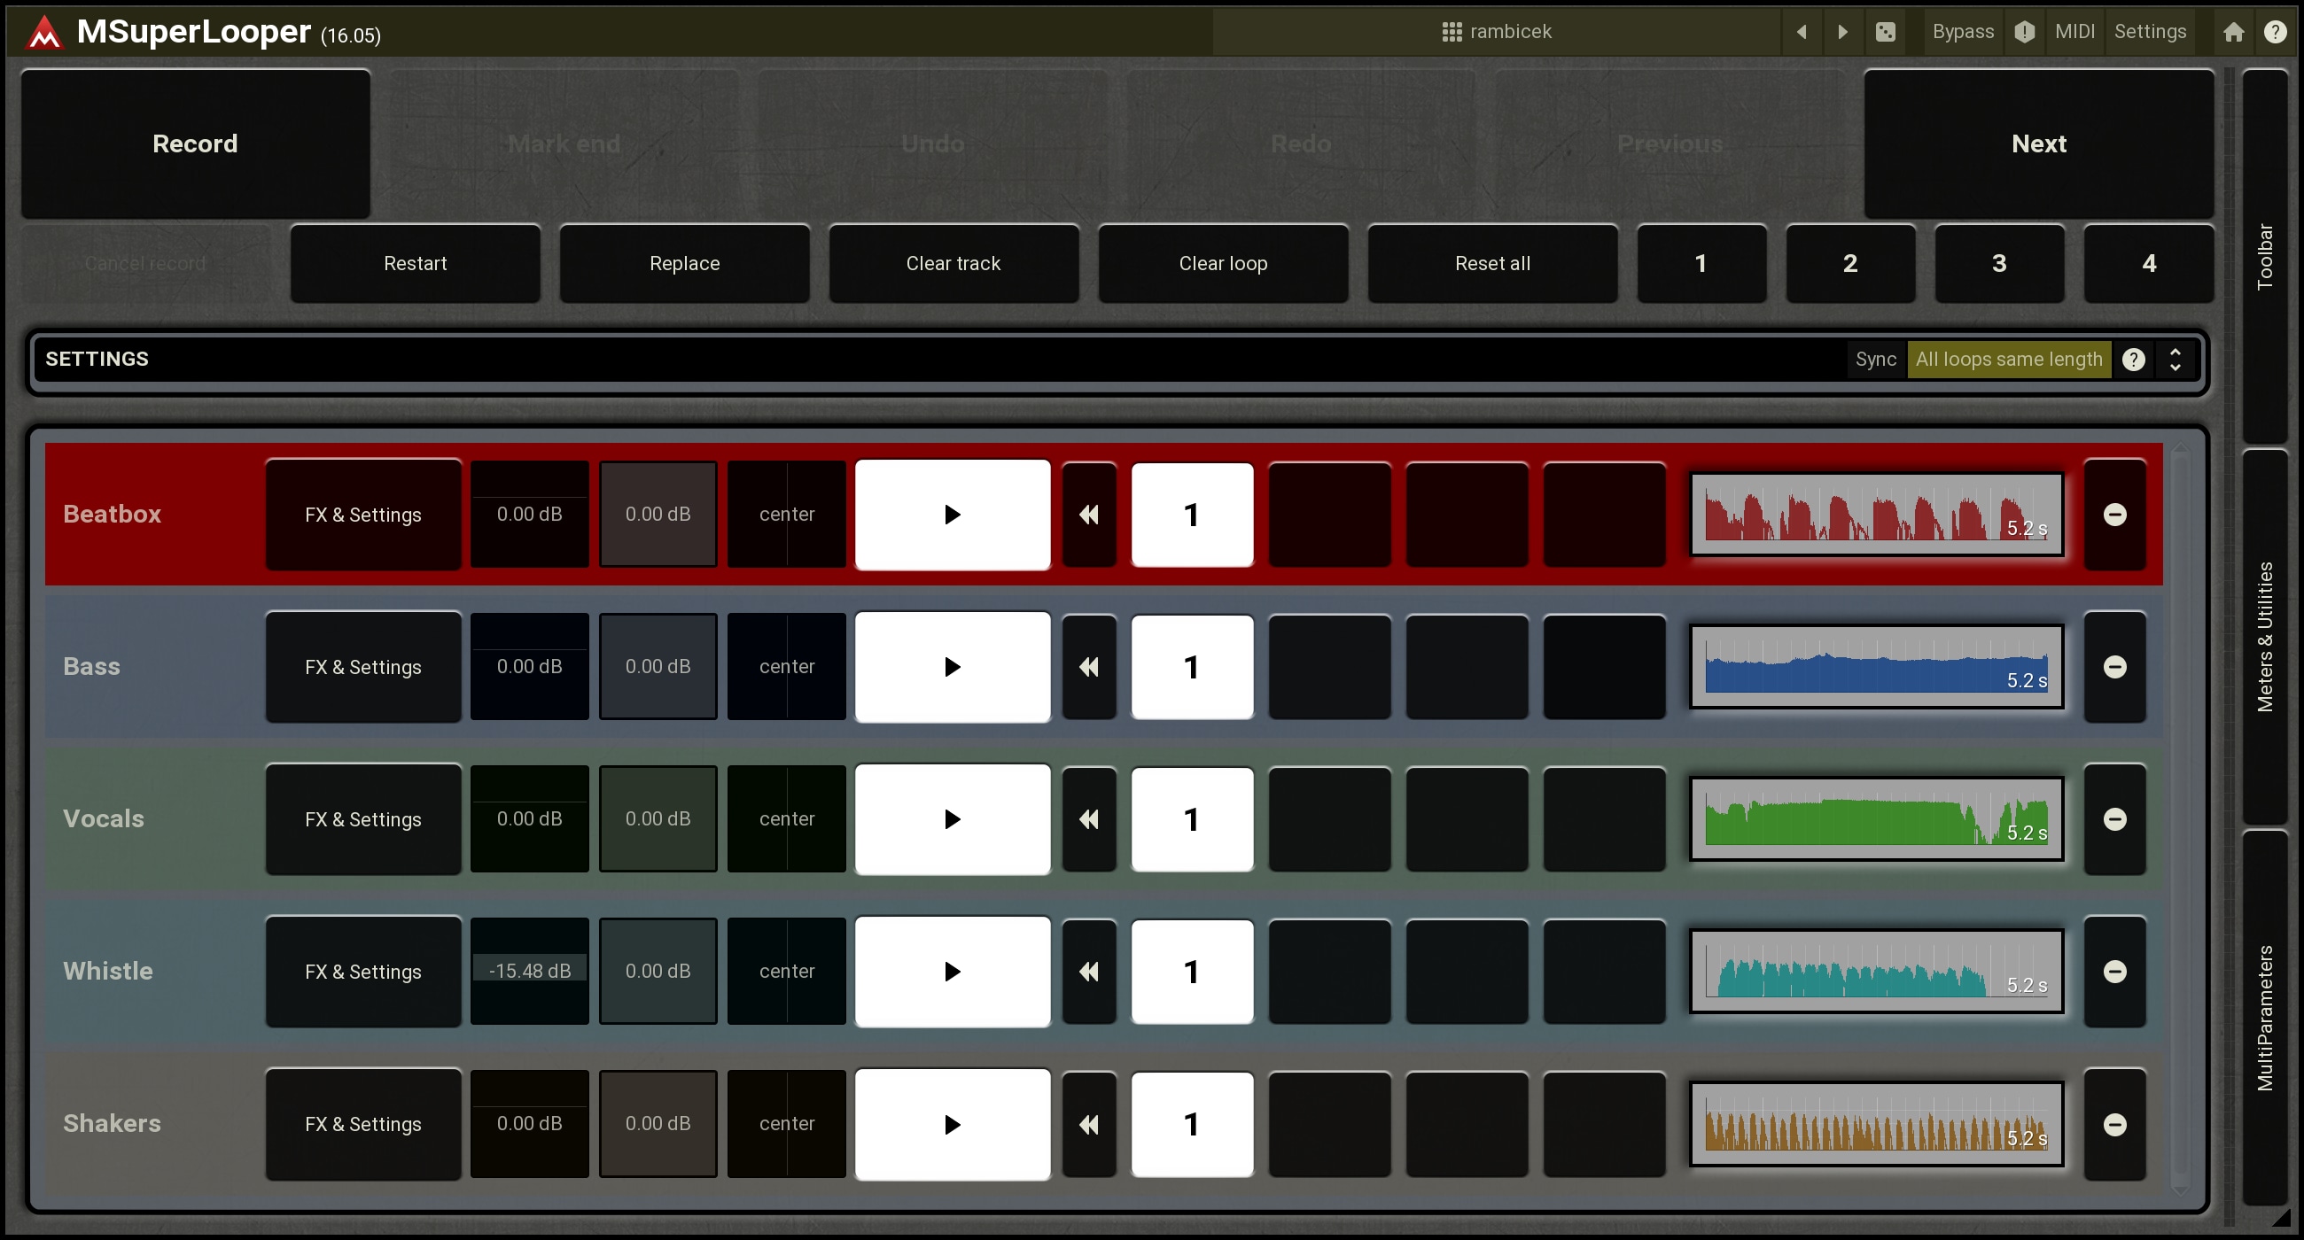The width and height of the screenshot is (2304, 1240).
Task: Click the random preset dice icon
Action: click(1886, 32)
